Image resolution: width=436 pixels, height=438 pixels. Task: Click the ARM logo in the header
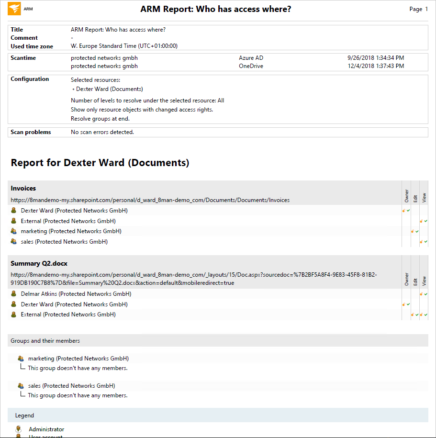pyautogui.click(x=15, y=9)
